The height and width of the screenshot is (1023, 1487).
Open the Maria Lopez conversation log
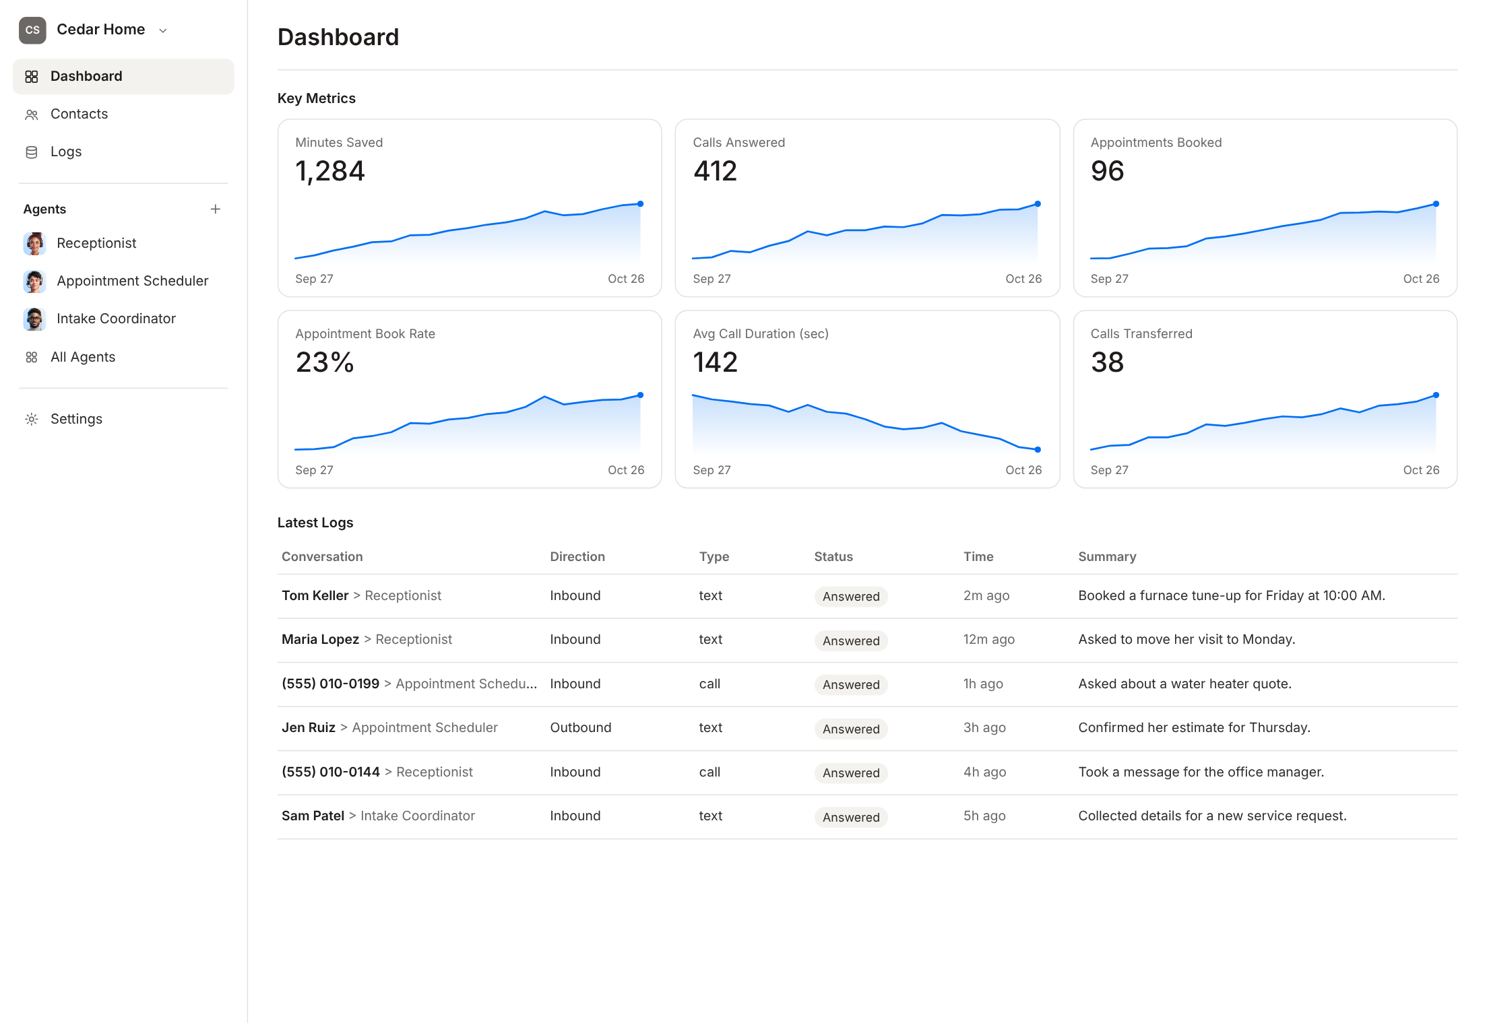tap(867, 640)
